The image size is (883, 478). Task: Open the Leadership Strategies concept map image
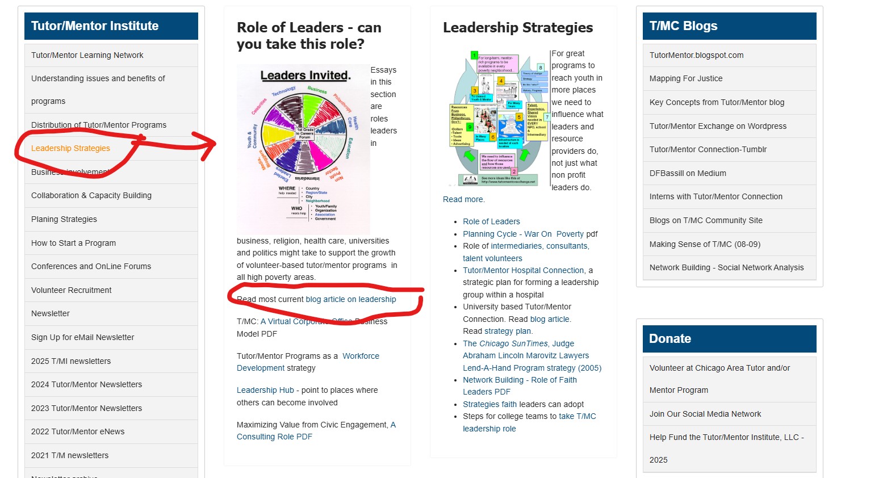click(x=496, y=118)
